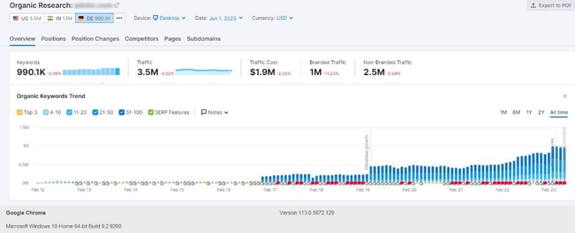Toggle the Top 3 checkbox
Viewport: 575px width, 233px height.
click(x=20, y=112)
